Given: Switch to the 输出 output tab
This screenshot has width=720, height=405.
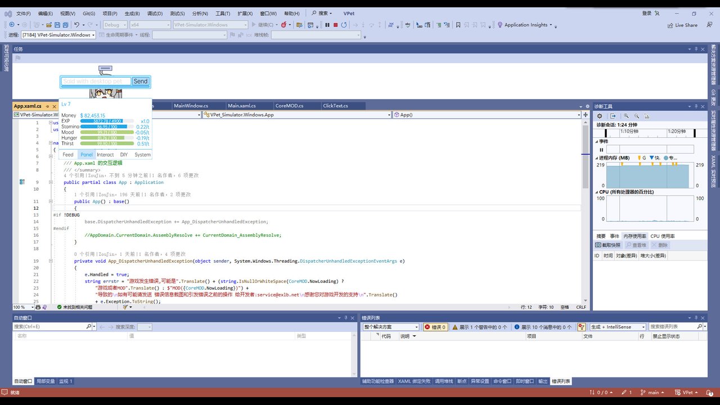Looking at the screenshot, I should tap(543, 381).
